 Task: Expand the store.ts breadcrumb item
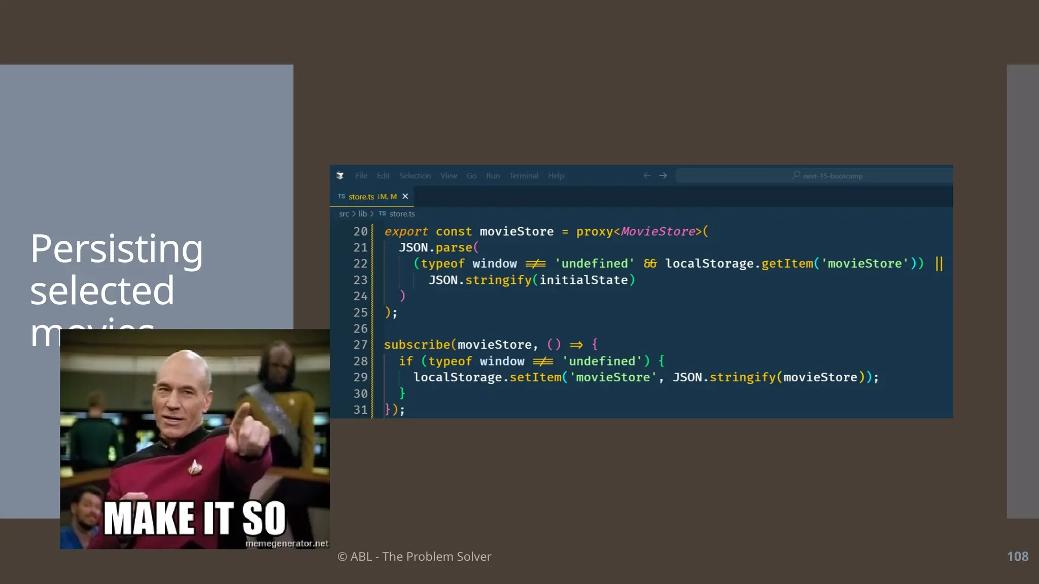pos(402,214)
